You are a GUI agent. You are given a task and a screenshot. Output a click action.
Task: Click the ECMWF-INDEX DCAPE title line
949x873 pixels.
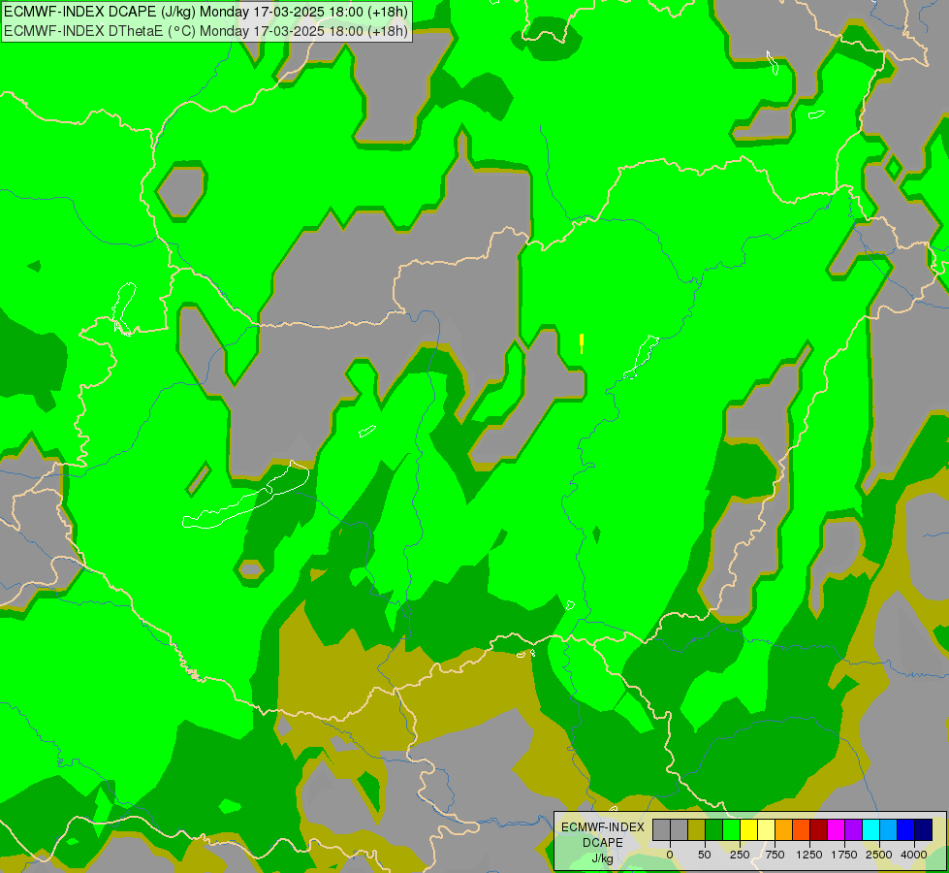click(206, 12)
